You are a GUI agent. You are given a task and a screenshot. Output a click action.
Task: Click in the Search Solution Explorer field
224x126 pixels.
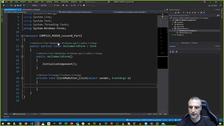point(193,15)
